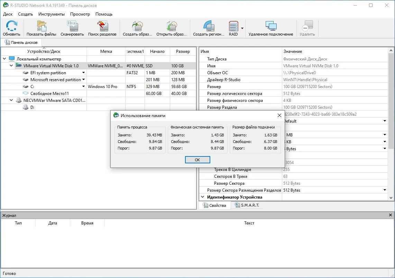Open the Просмотр menu
Viewport: 395px width, 278px height.
(x=80, y=14)
